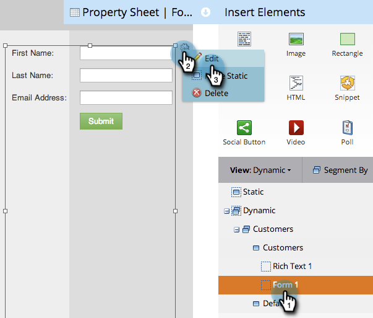Viewport: 373px width, 318px height.
Task: Click the First Name input field
Action: pos(126,53)
